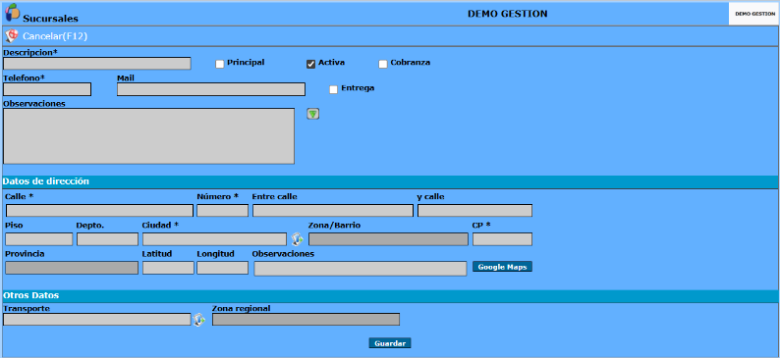Focus the Depto. input field

click(107, 239)
